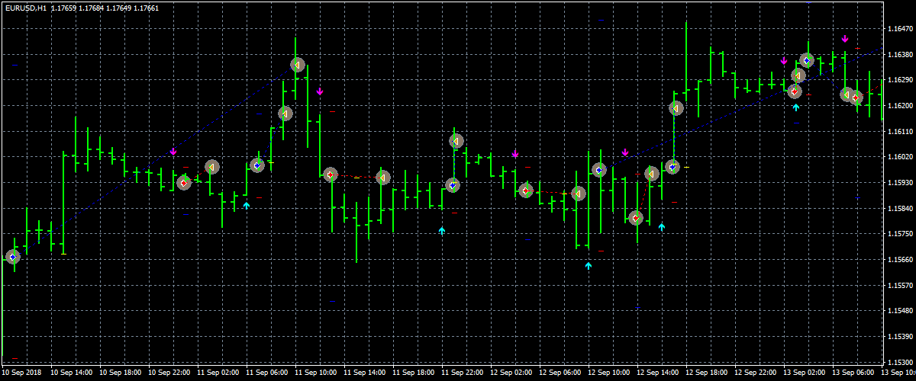916x381 pixels.
Task: Click the 10 Sep 18:00 time label
Action: tap(121, 373)
